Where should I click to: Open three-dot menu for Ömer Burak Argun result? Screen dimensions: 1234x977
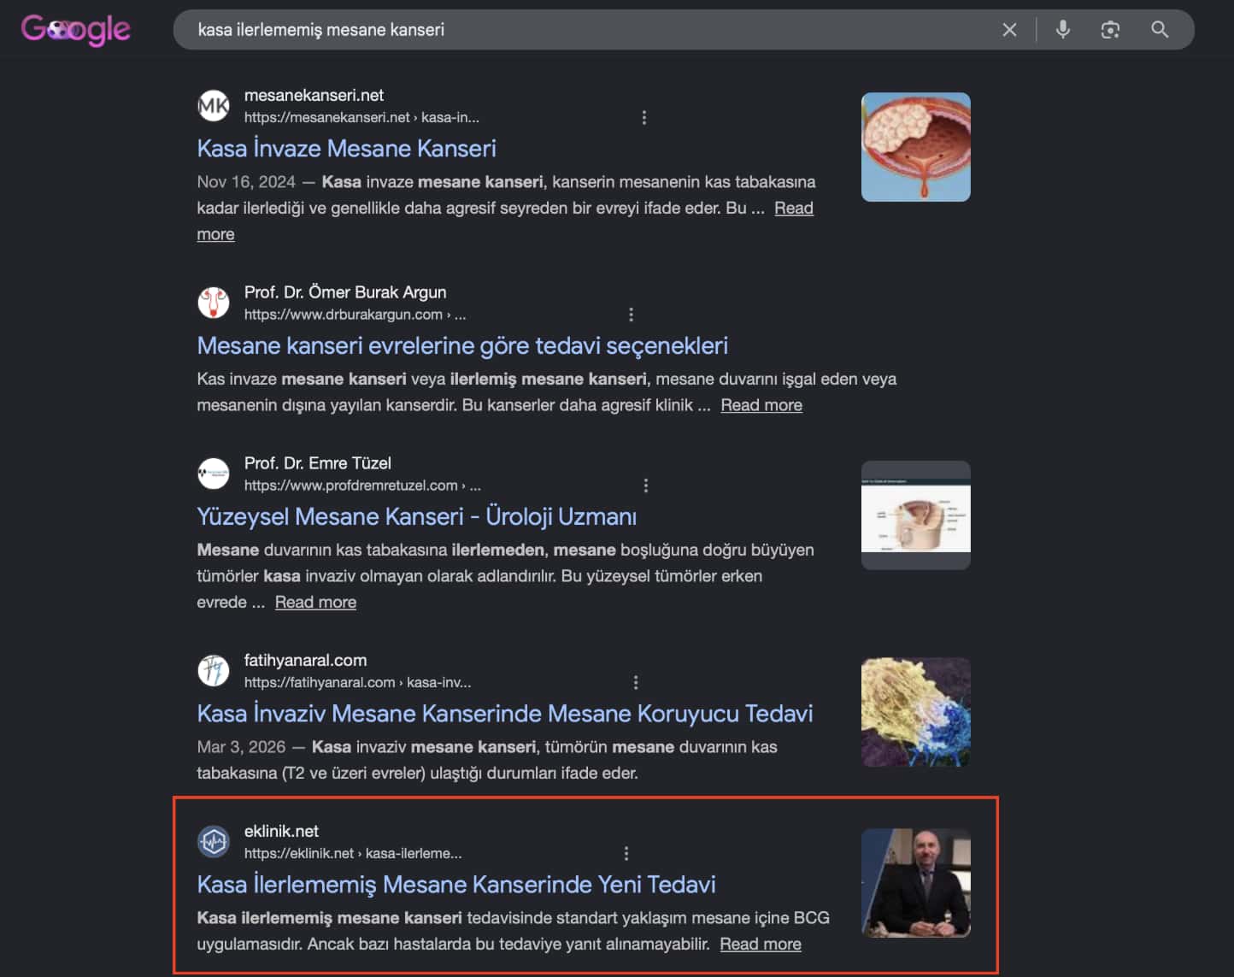pos(632,315)
